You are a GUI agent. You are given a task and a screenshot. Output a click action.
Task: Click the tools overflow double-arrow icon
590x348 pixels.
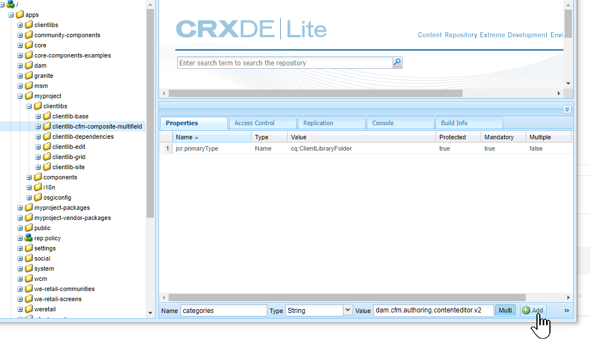coord(567,310)
